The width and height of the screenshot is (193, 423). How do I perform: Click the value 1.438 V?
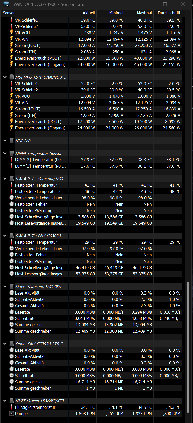[x=88, y=33]
